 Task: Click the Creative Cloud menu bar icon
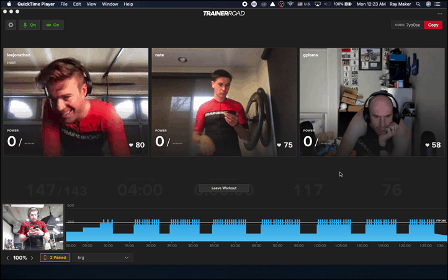tap(264, 4)
